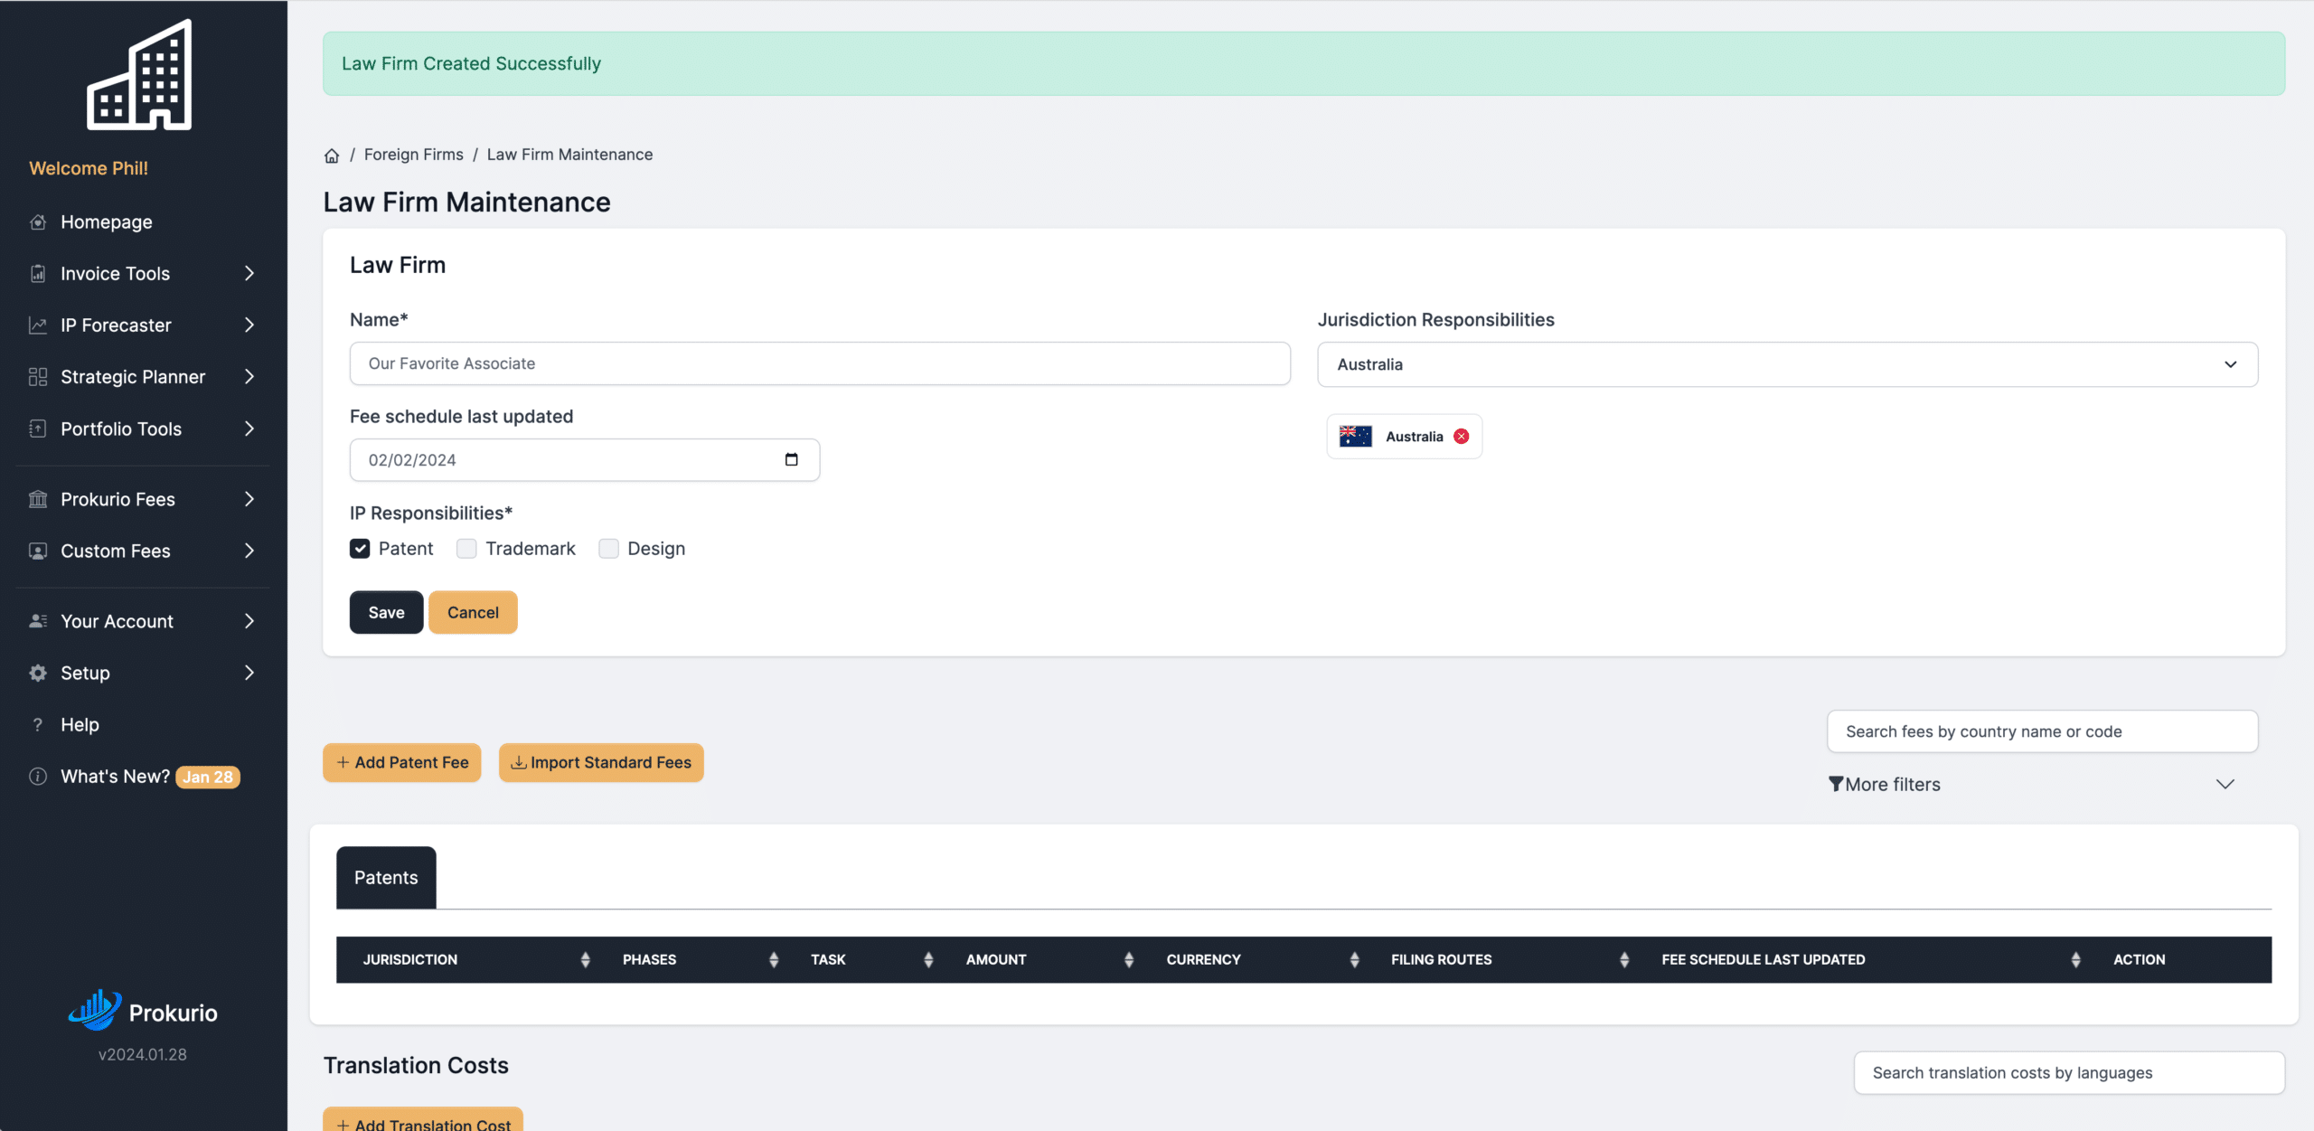Screen dimensions: 2314x1131
Task: Sort table by Filing Routes column
Action: [x=1624, y=959]
